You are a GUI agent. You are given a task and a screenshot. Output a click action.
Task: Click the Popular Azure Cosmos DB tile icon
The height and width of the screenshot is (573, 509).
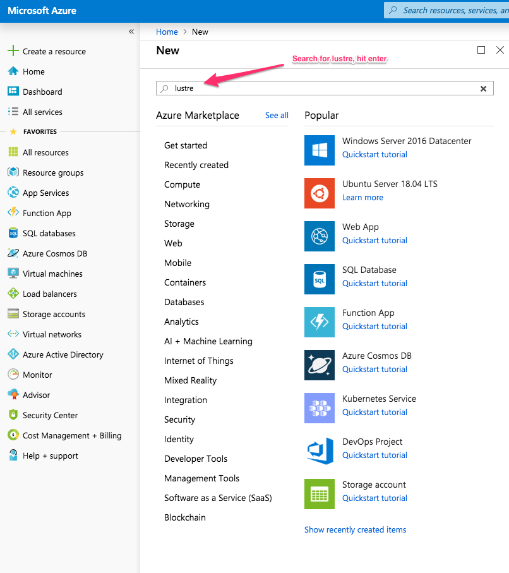[320, 365]
